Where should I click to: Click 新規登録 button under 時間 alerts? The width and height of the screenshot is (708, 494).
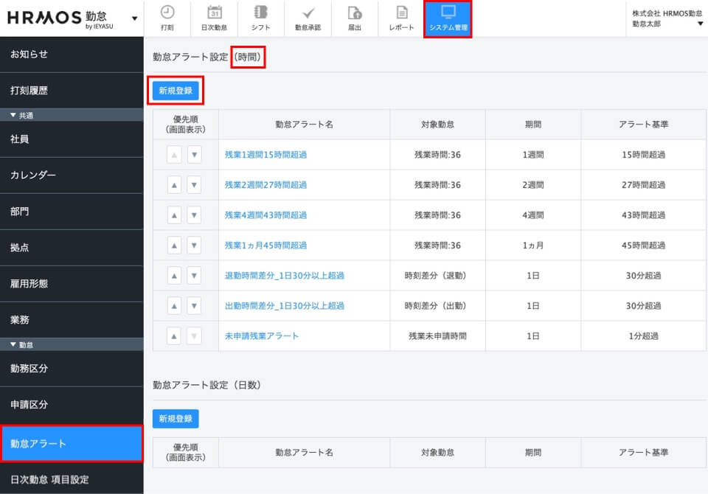click(176, 91)
